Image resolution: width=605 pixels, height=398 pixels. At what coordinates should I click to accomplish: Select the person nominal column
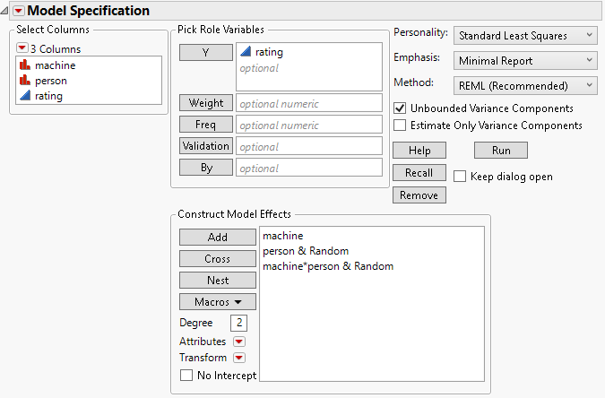point(50,80)
